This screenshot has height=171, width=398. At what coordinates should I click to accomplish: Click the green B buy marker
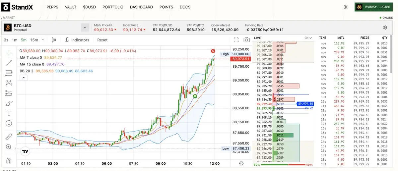(195, 96)
